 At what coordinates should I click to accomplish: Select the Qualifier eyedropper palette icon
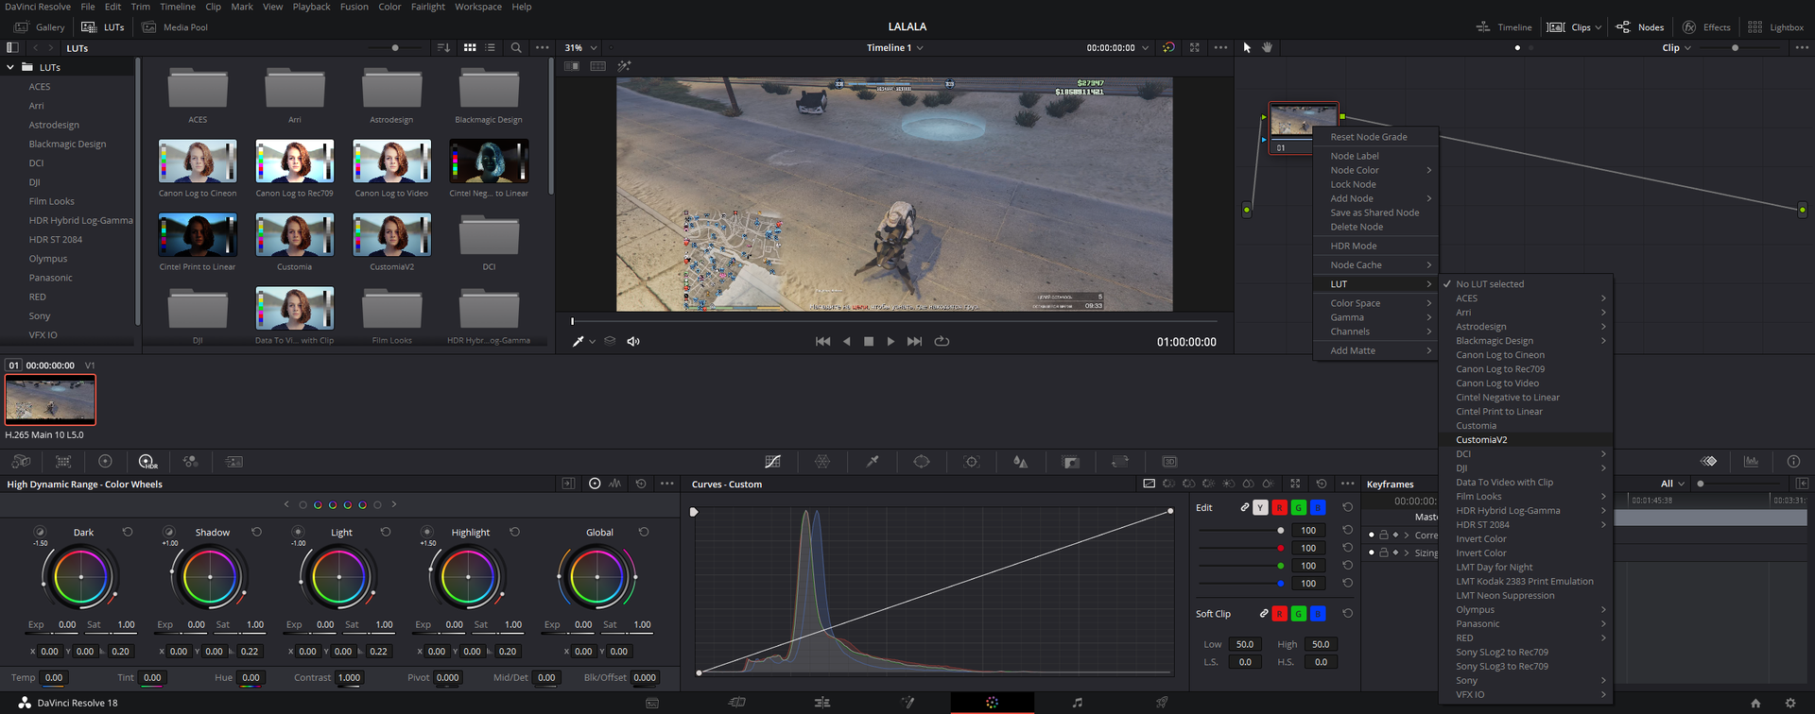873,462
